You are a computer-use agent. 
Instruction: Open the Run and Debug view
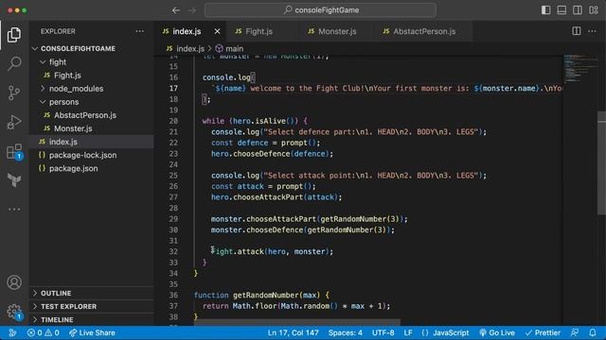tap(14, 122)
